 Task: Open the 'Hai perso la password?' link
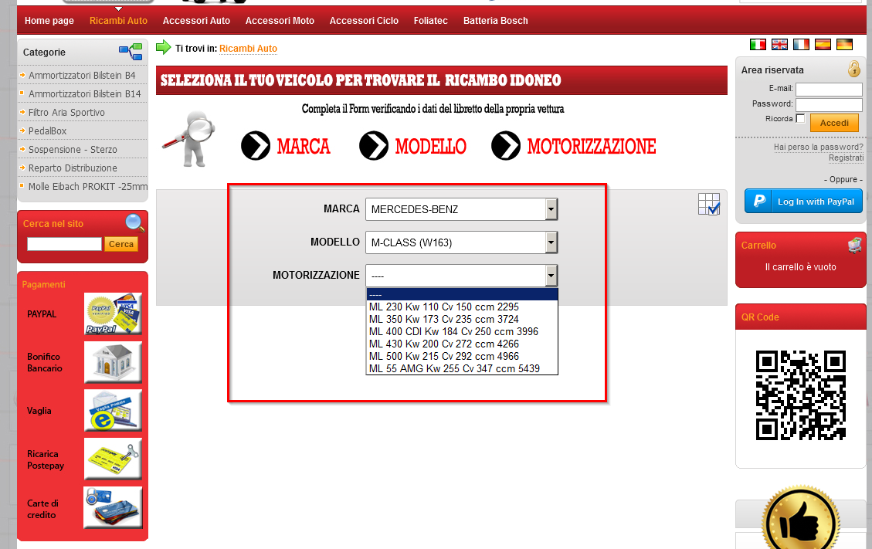(819, 147)
